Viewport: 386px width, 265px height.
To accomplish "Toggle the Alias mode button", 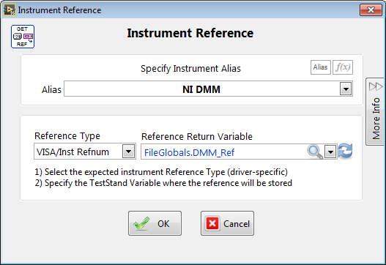I will 321,67.
